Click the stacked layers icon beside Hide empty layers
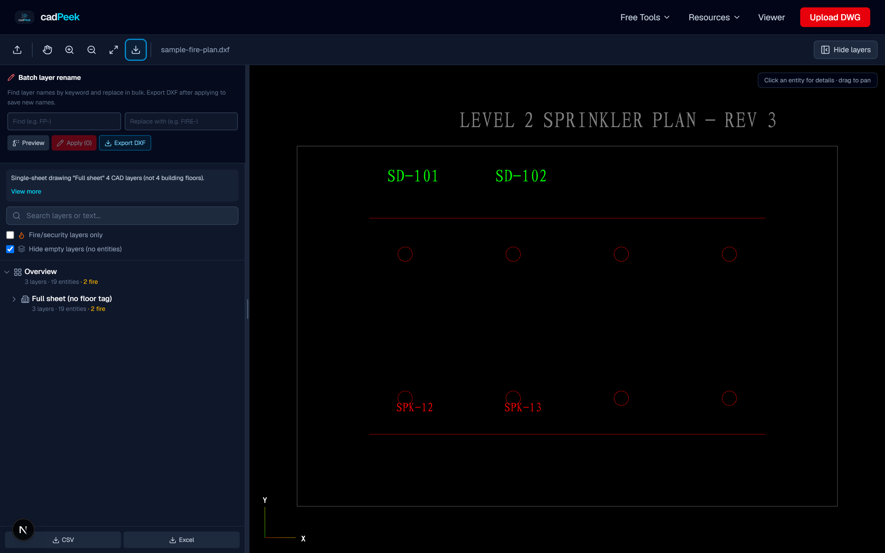 [x=22, y=249]
